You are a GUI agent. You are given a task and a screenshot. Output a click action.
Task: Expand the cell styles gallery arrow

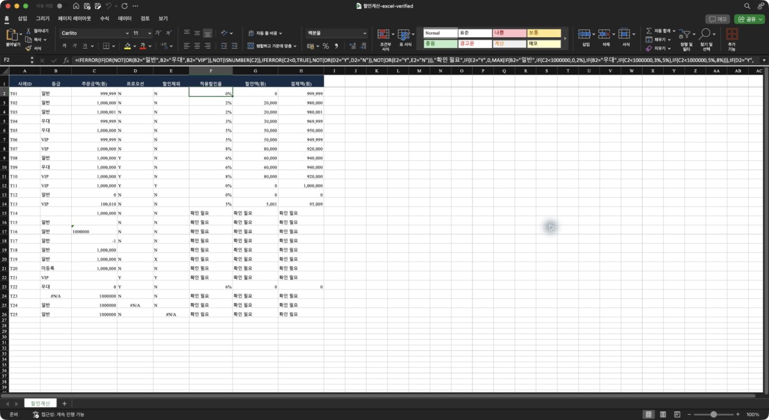[565, 38]
